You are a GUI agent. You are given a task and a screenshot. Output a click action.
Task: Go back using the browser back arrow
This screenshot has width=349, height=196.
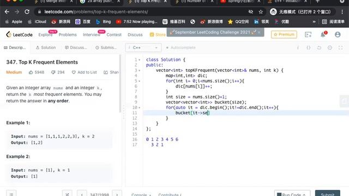click(7, 12)
